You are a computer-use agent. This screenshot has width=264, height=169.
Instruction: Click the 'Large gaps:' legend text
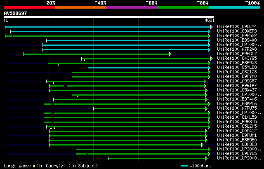tap(17, 166)
